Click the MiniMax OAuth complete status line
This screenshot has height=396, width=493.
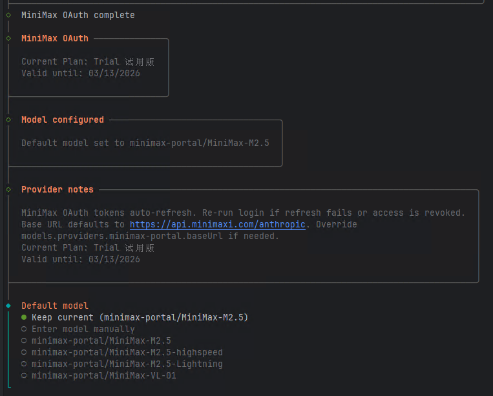tap(78, 15)
